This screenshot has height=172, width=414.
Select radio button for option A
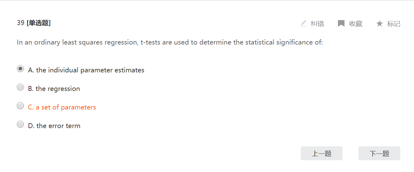click(20, 69)
